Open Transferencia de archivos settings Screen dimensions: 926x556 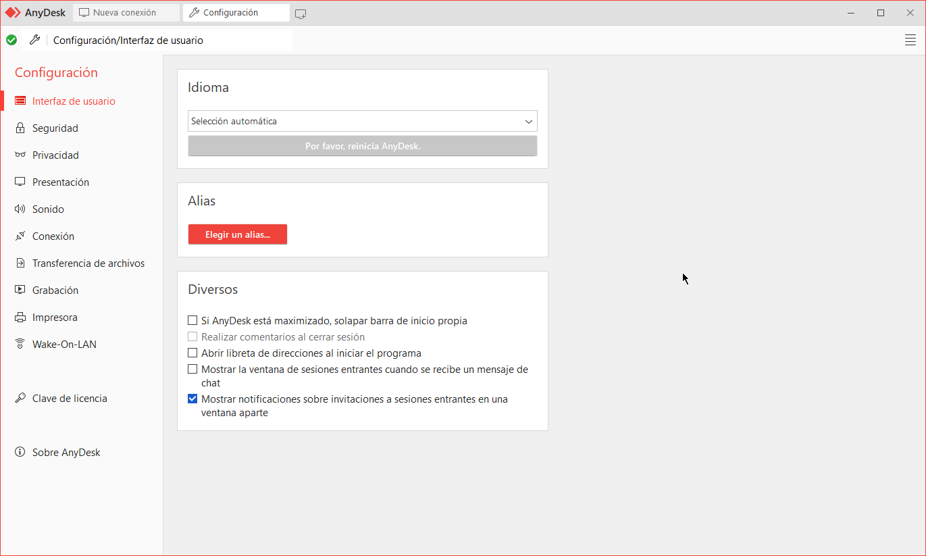[x=88, y=263]
